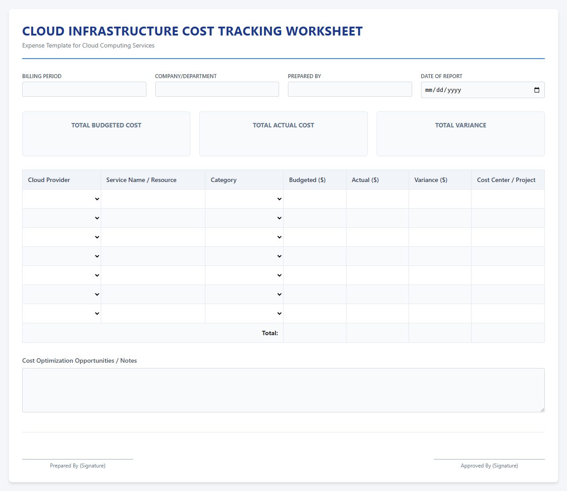The image size is (567, 491).
Task: Focus the seventh row Cost Center / Project cell
Action: (x=508, y=313)
